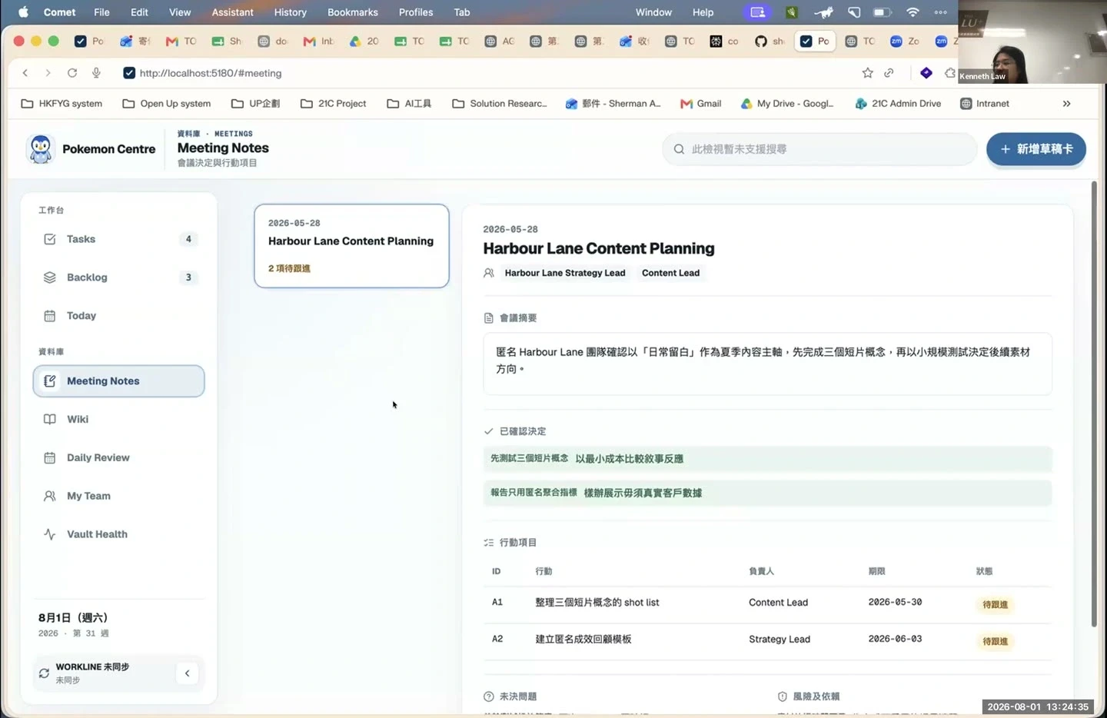Click the Wi-Fi icon in the menu bar
This screenshot has width=1107, height=718.
[913, 12]
